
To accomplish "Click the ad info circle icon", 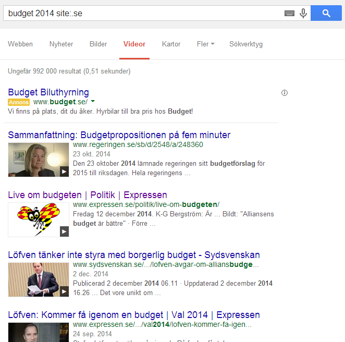I will click(285, 93).
